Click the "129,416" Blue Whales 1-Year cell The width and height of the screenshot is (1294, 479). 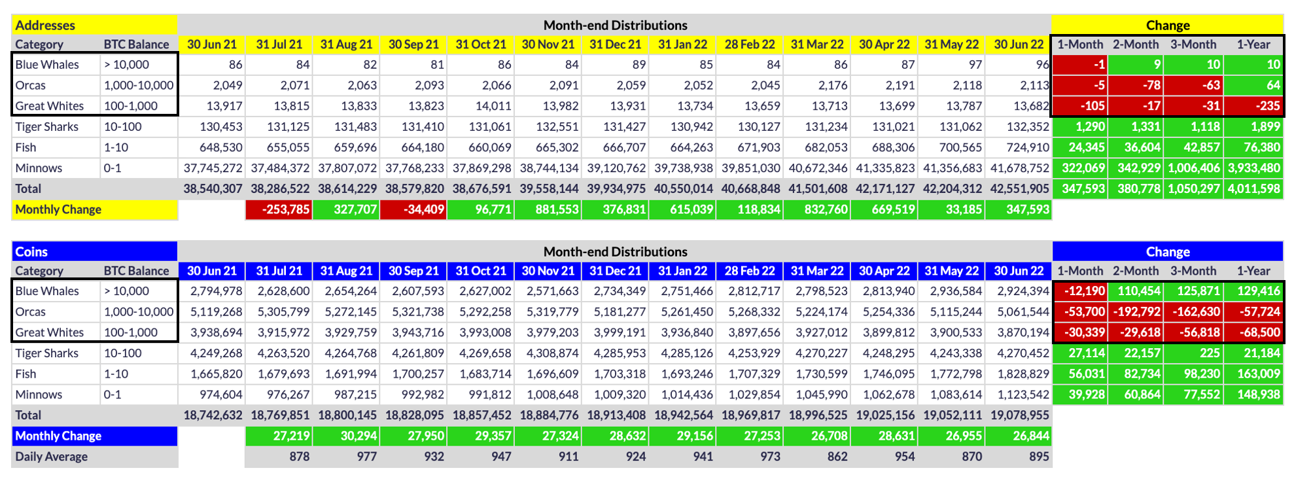(x=1253, y=291)
